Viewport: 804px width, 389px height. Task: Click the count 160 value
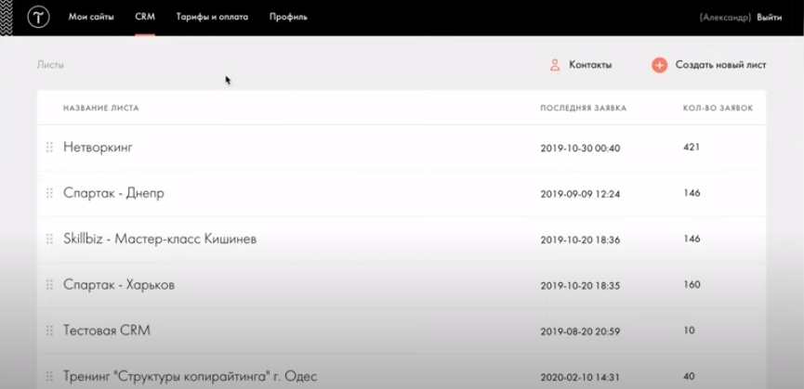pos(692,285)
